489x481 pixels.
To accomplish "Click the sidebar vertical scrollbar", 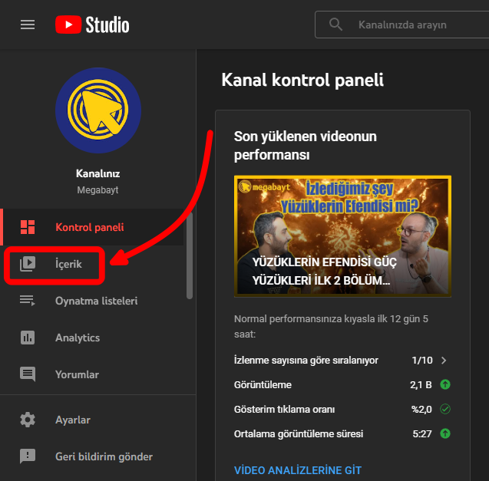I will [190, 253].
